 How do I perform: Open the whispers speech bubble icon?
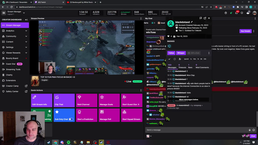tap(242, 13)
